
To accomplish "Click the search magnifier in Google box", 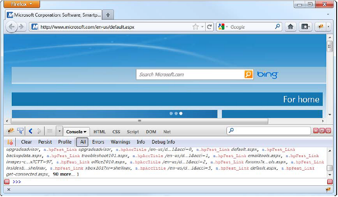I will 278,26.
